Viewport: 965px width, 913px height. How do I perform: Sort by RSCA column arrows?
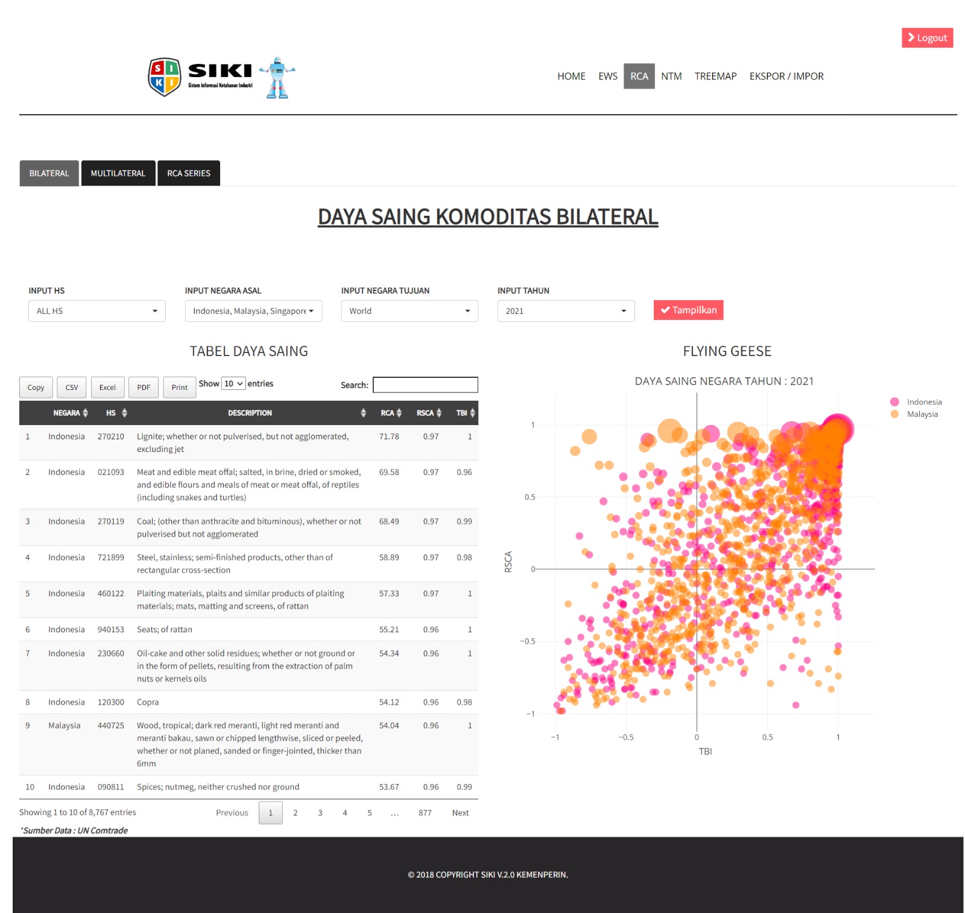pyautogui.click(x=438, y=413)
